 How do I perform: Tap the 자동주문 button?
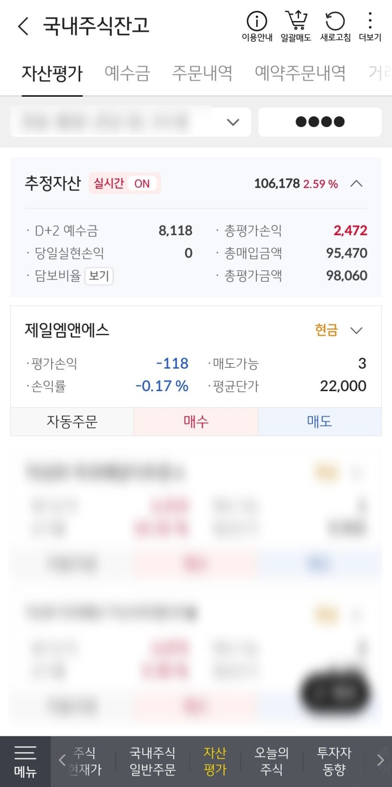click(x=72, y=422)
